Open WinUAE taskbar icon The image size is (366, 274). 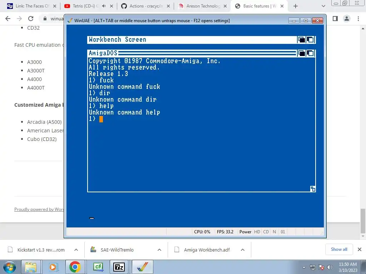(143, 267)
